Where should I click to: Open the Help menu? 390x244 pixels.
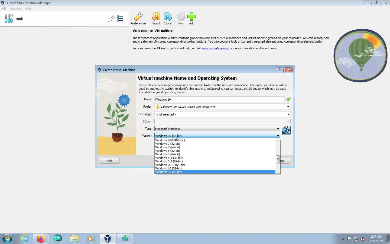tap(28, 9)
